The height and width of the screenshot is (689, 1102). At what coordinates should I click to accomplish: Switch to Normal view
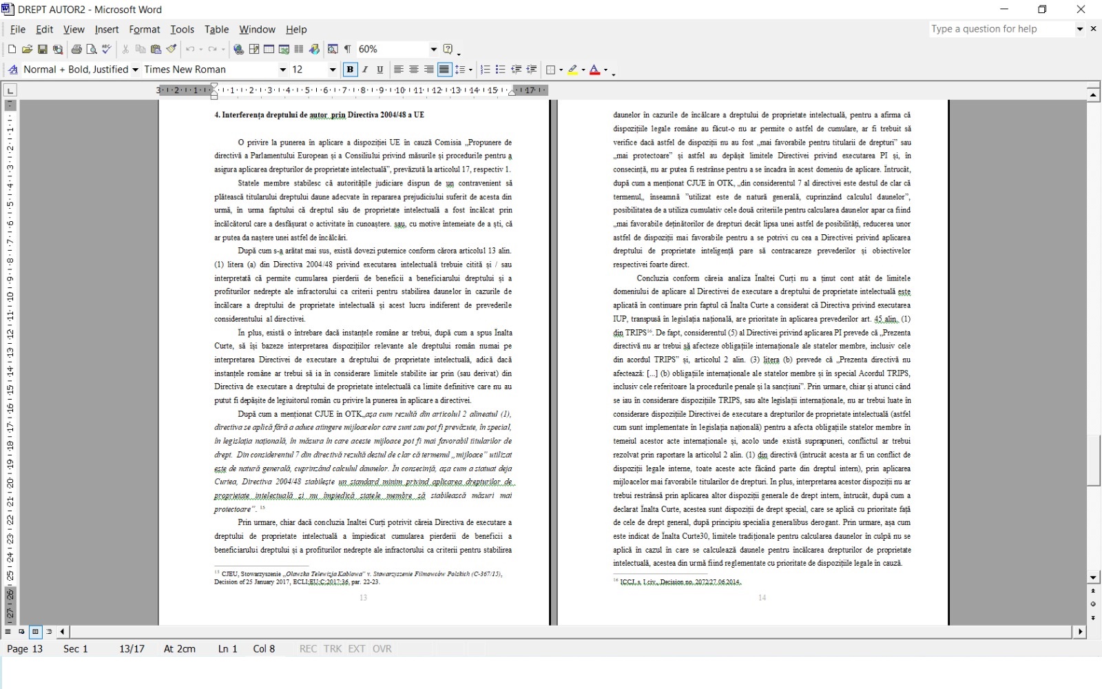8,631
